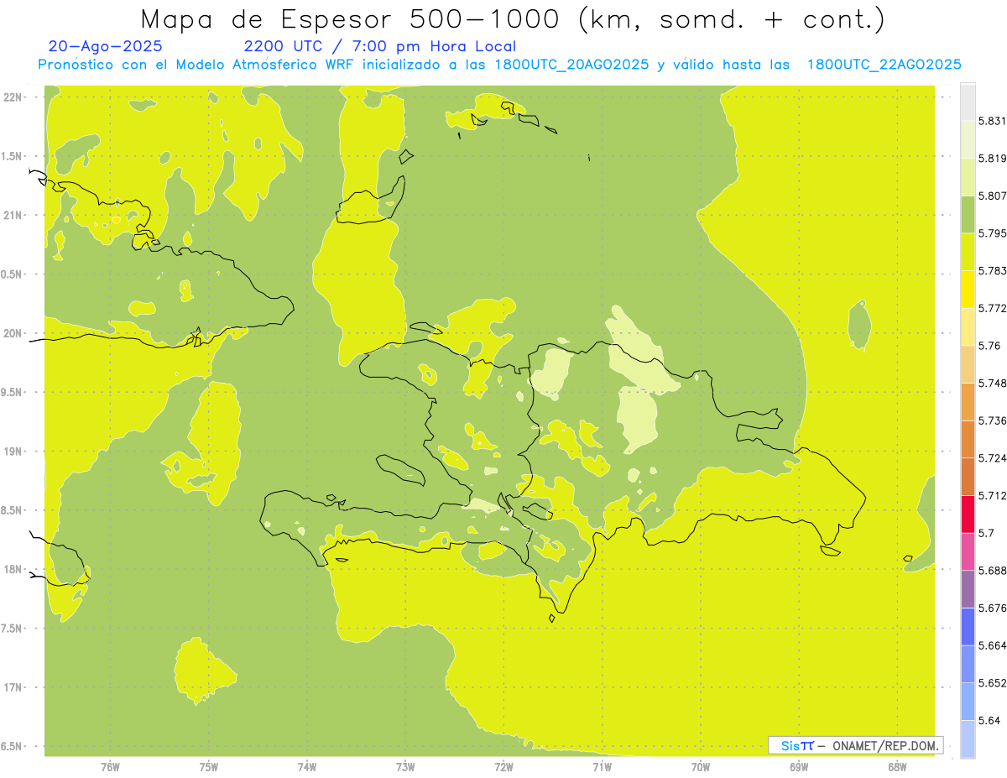Click the 21N latitude axis label
This screenshot has height=778, width=1007.
click(x=13, y=215)
